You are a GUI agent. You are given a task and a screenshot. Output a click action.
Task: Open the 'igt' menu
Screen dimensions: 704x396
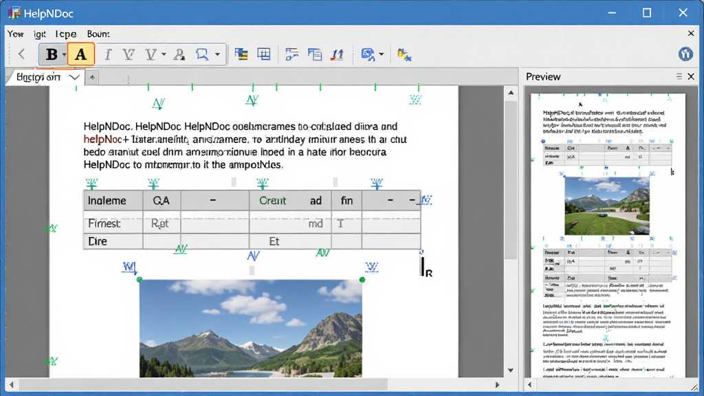tap(39, 34)
